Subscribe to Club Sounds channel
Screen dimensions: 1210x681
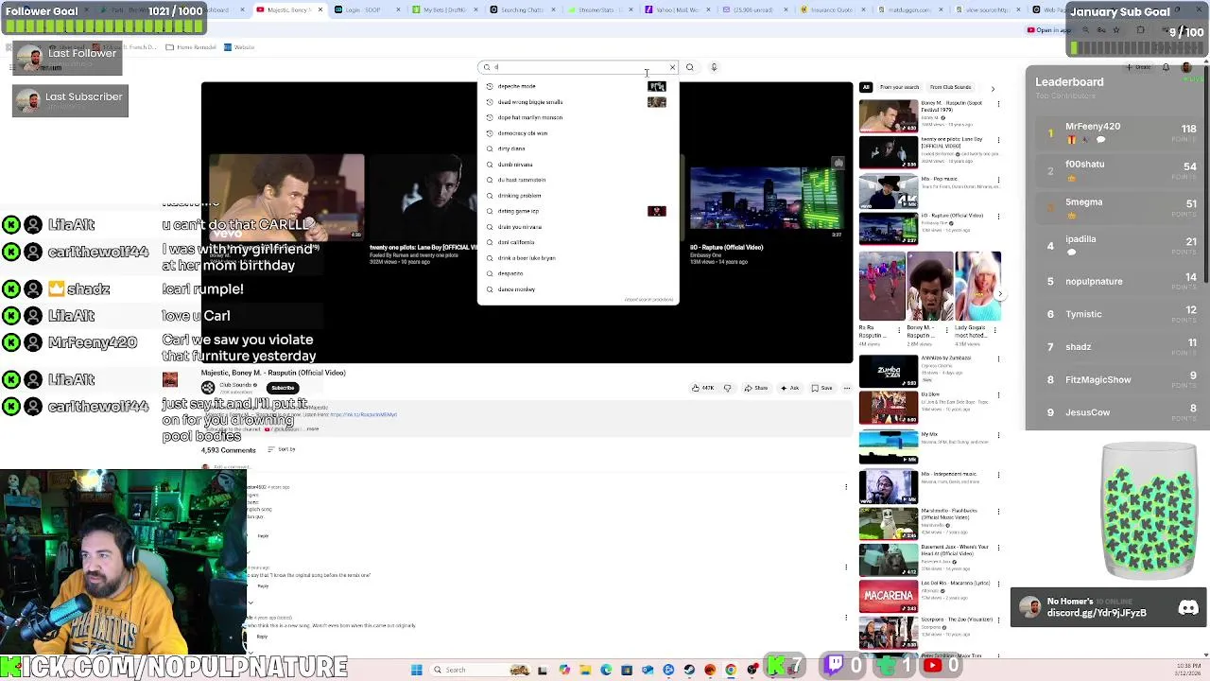(x=283, y=388)
